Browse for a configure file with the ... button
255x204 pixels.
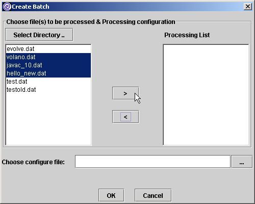pyautogui.click(x=242, y=162)
